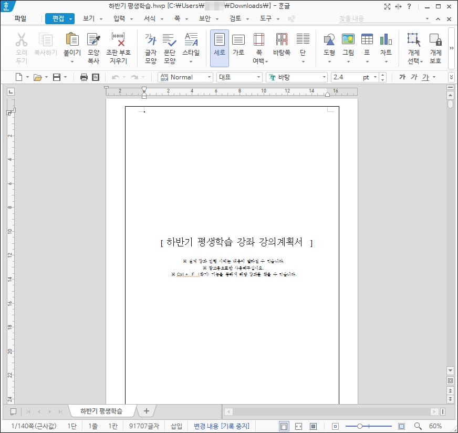458x433 pixels.
Task: Toggle Underline (가) formatting
Action: 425,77
